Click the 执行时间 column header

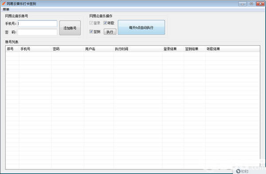pyautogui.click(x=138, y=49)
